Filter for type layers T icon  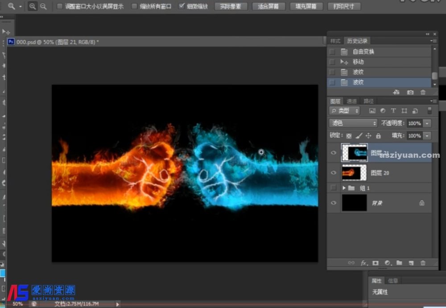coord(393,111)
